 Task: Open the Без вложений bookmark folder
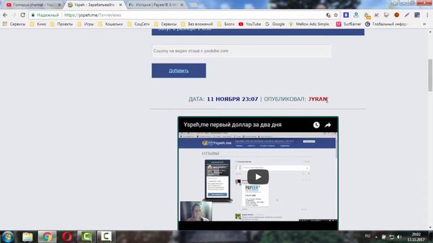coord(197,24)
